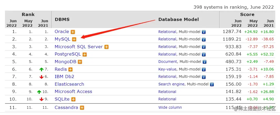This screenshot has width=280, height=115.
Task: Open the Microsoft Access link
Action: point(73,91)
